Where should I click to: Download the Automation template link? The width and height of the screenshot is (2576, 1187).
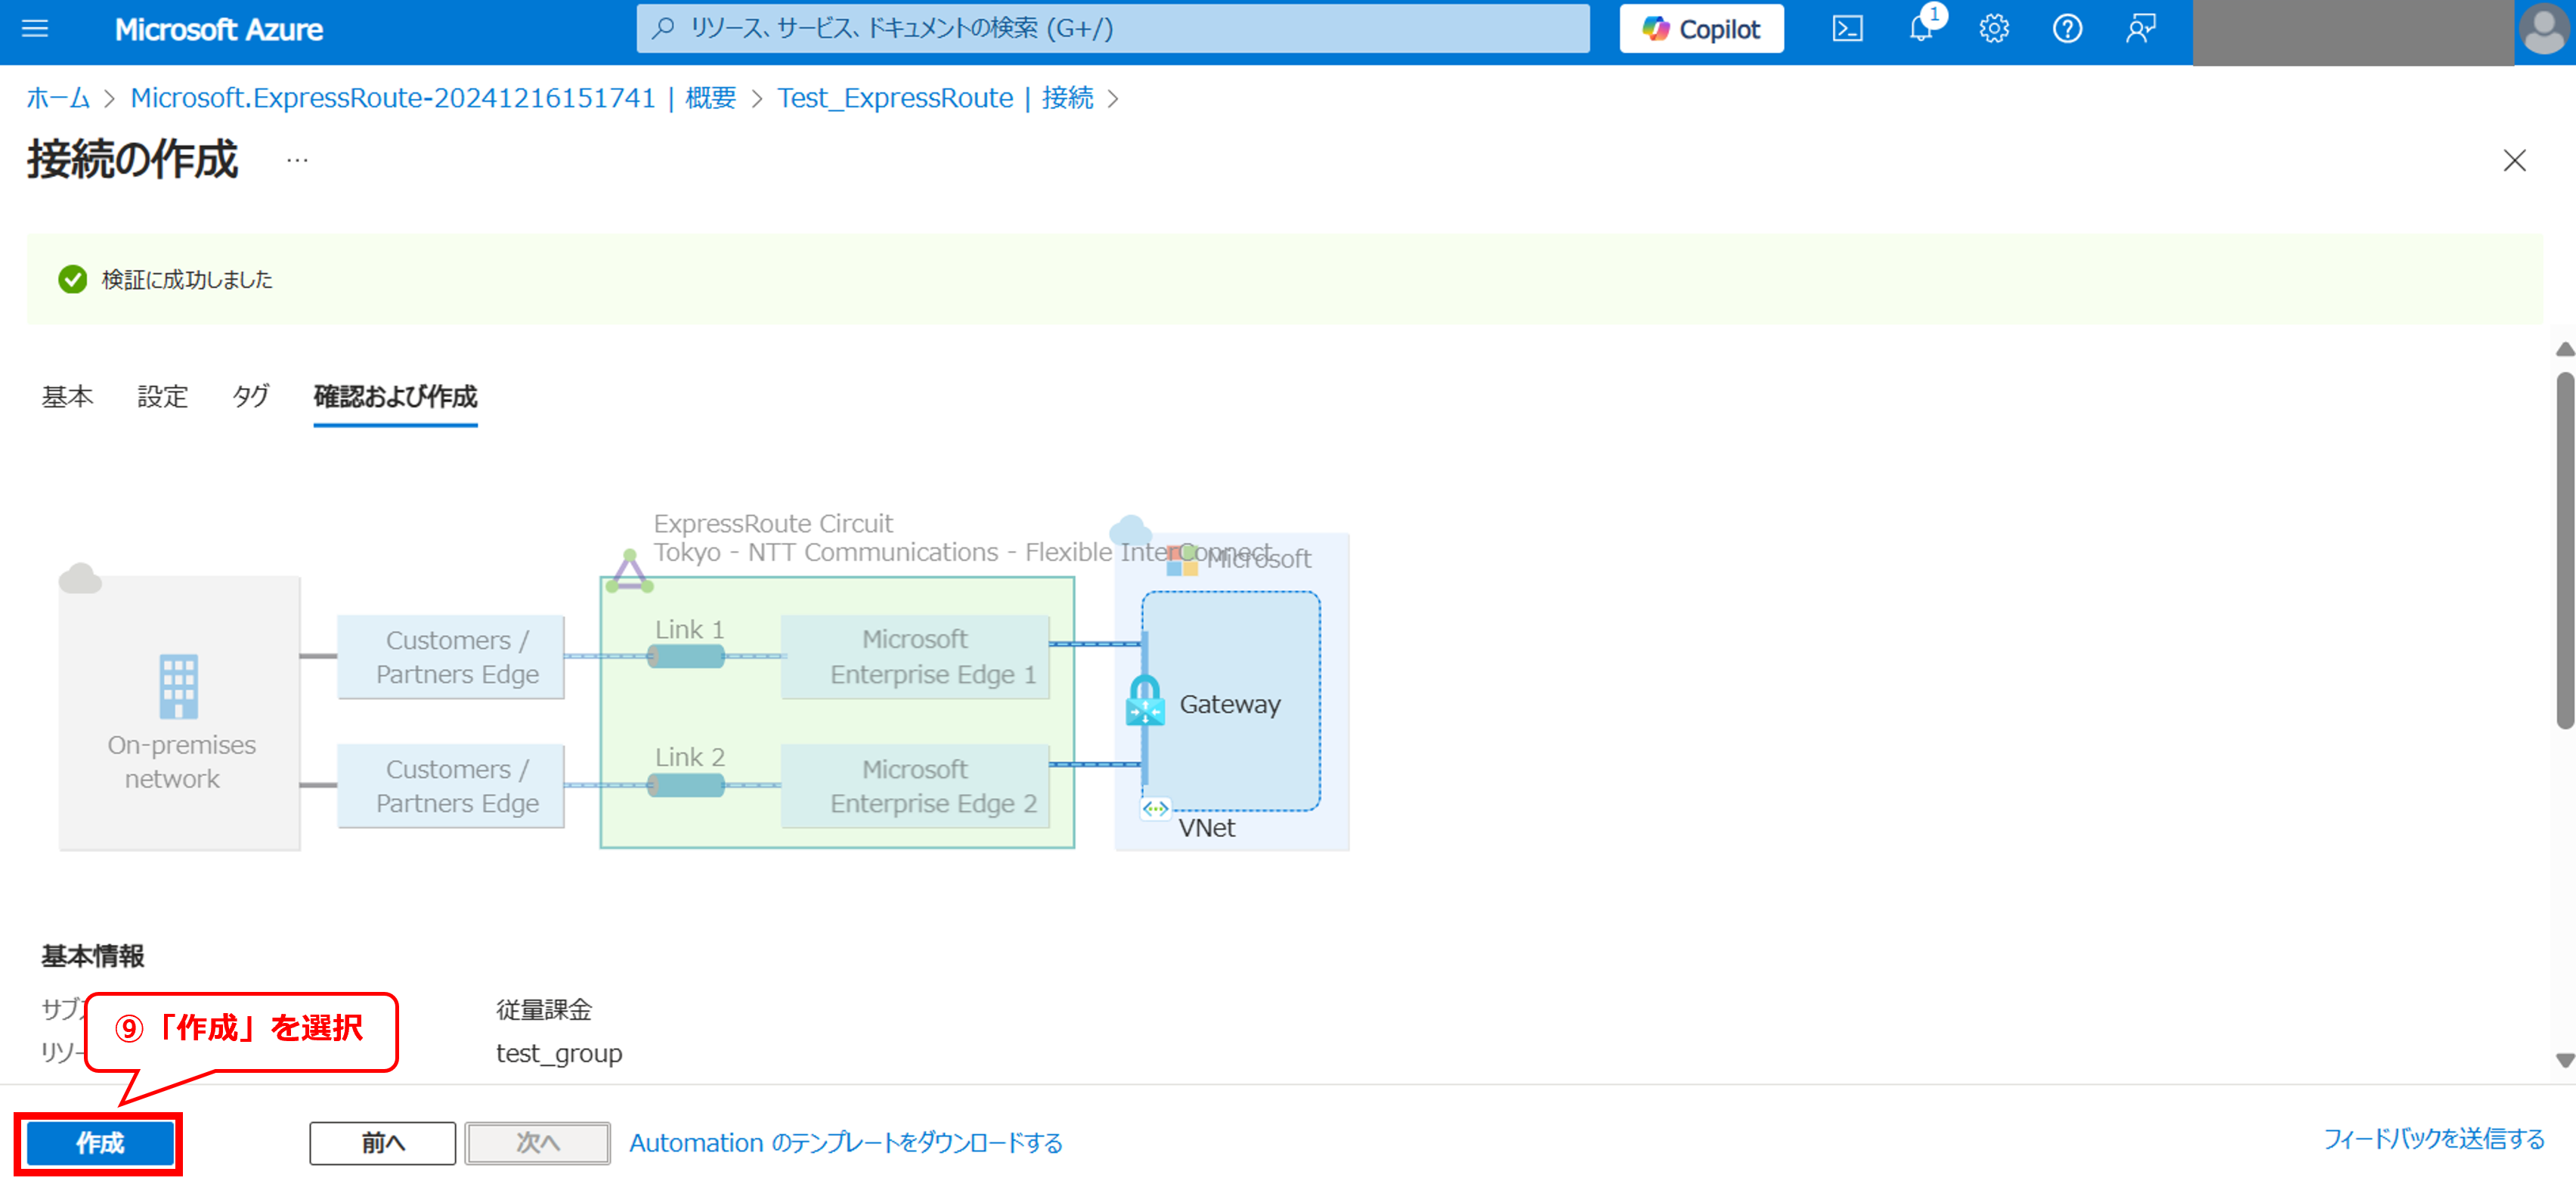[845, 1143]
